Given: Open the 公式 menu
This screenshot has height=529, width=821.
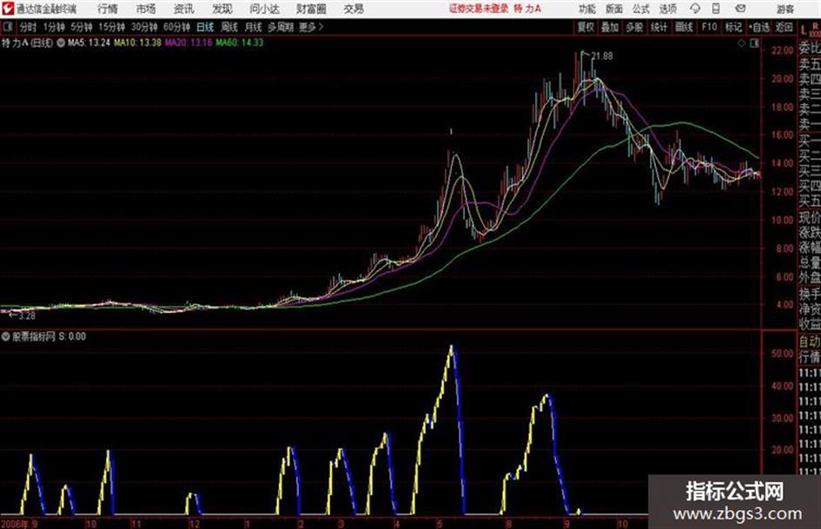Looking at the screenshot, I should pyautogui.click(x=641, y=9).
